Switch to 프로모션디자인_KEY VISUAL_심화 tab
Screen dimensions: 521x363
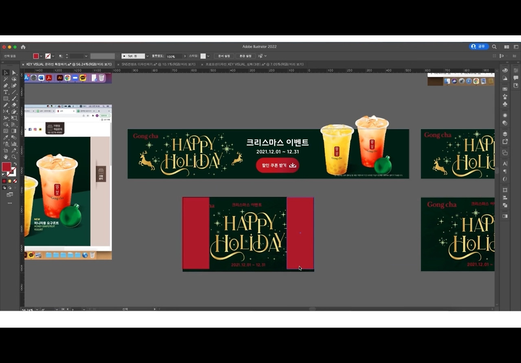[x=255, y=64]
